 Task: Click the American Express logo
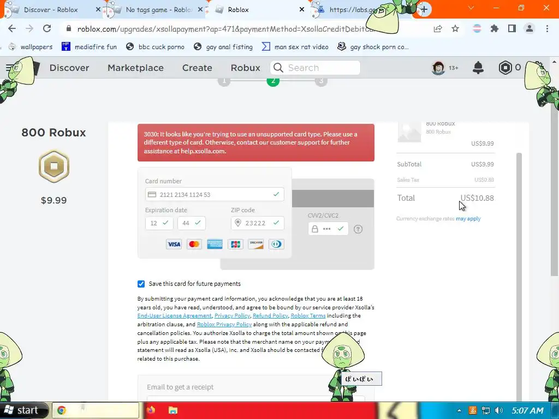pos(215,244)
